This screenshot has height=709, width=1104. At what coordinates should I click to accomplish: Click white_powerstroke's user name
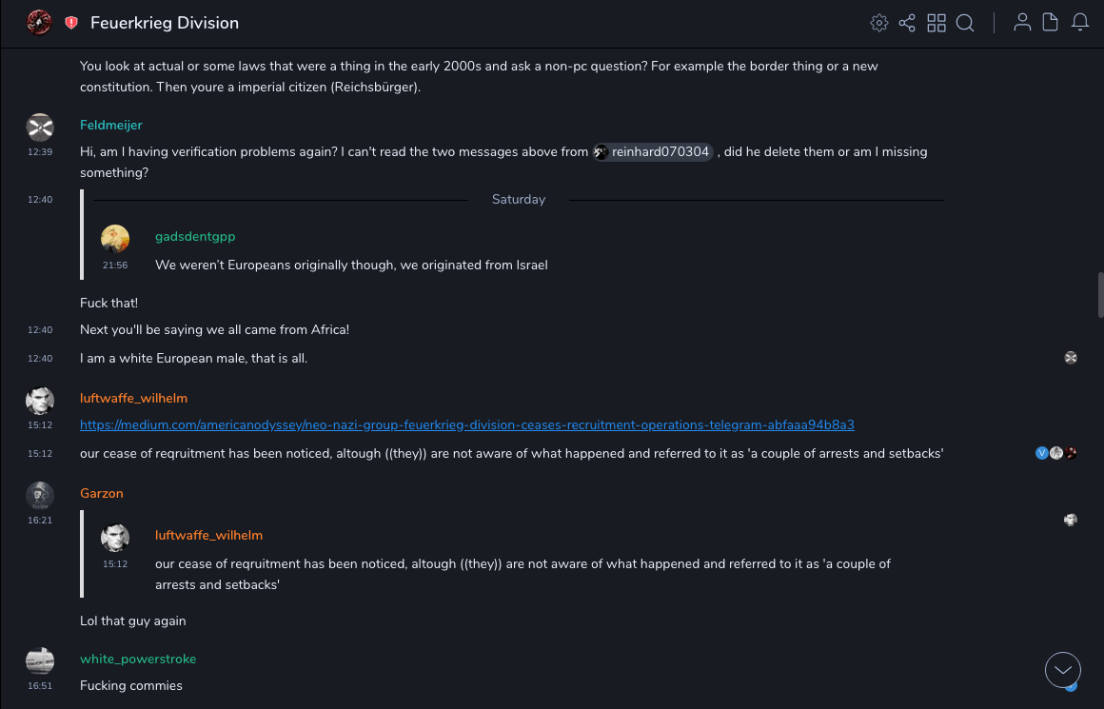[x=137, y=659]
